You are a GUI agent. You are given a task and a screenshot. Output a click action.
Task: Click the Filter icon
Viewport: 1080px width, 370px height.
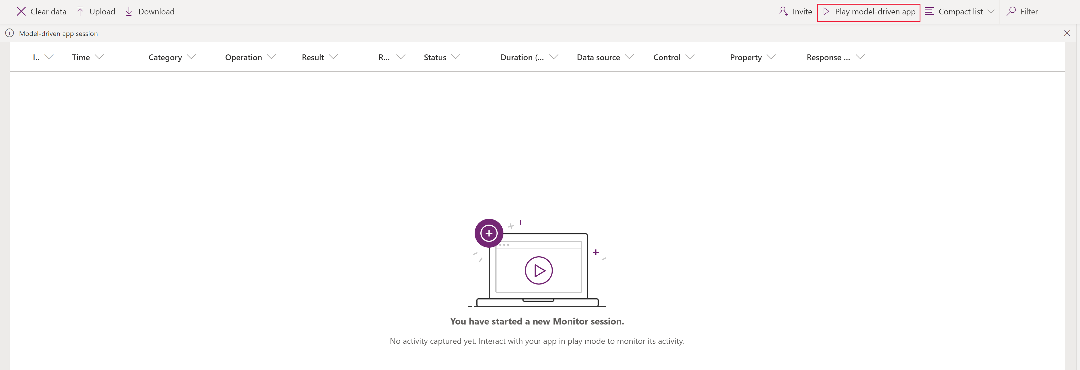click(x=1011, y=11)
